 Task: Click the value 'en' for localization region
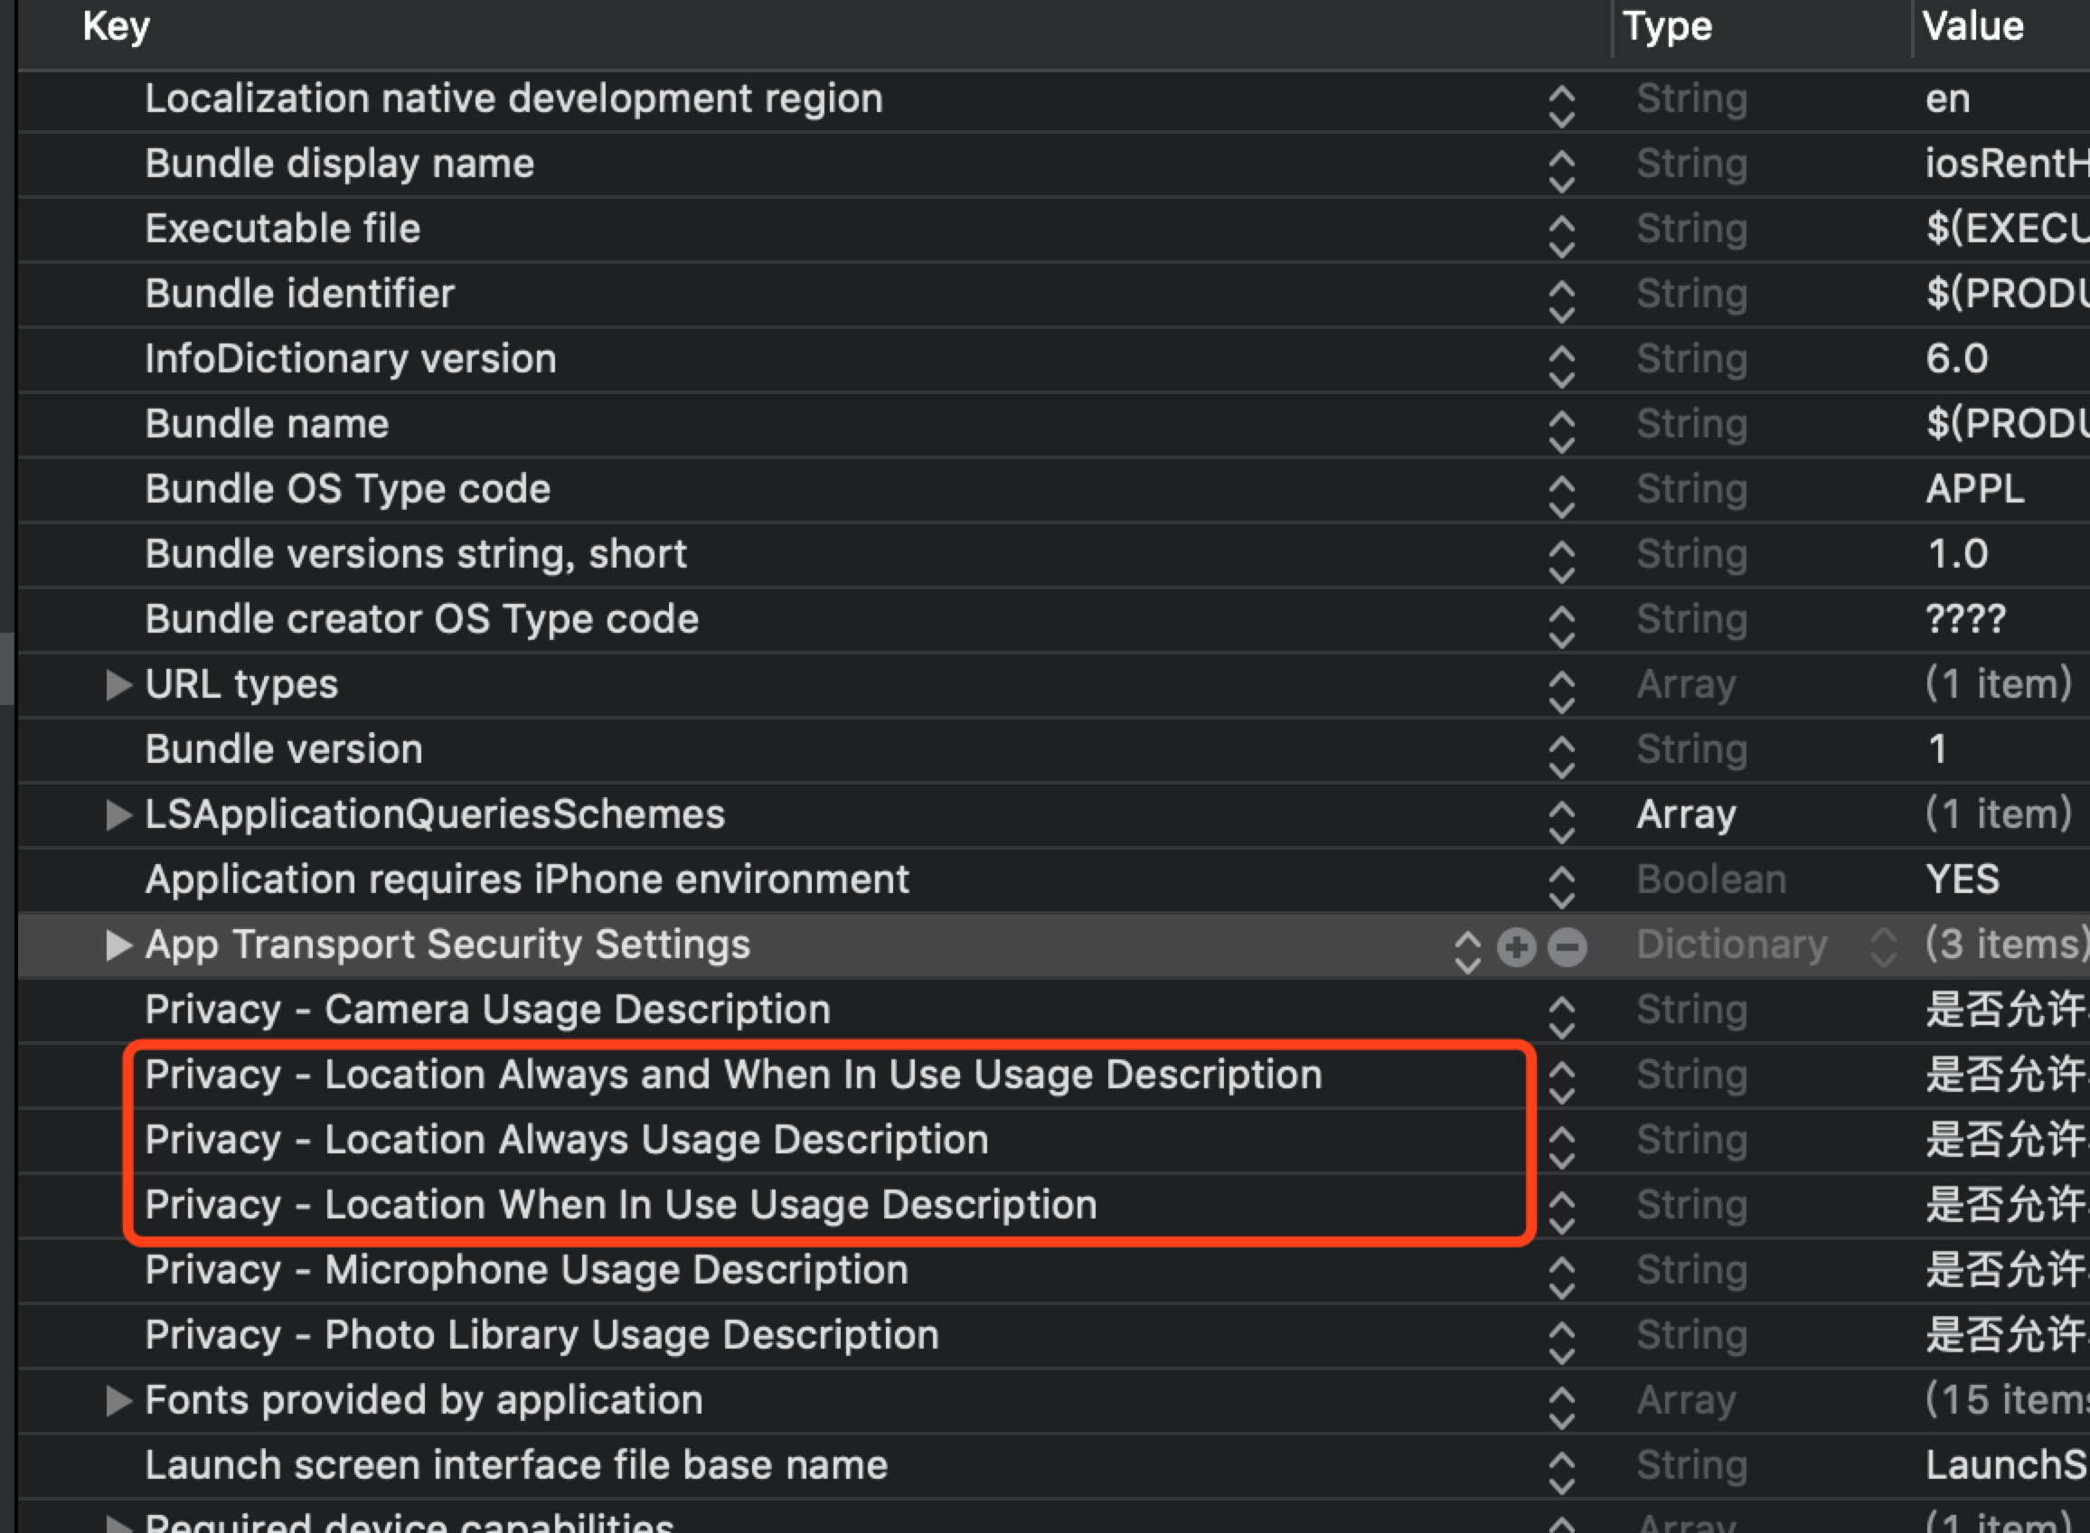point(1947,99)
